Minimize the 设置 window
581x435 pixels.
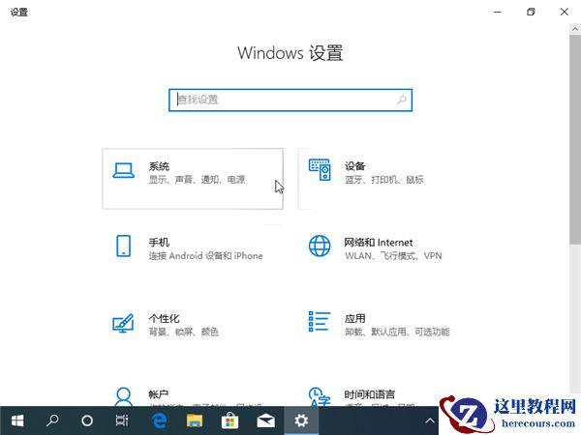click(x=498, y=12)
